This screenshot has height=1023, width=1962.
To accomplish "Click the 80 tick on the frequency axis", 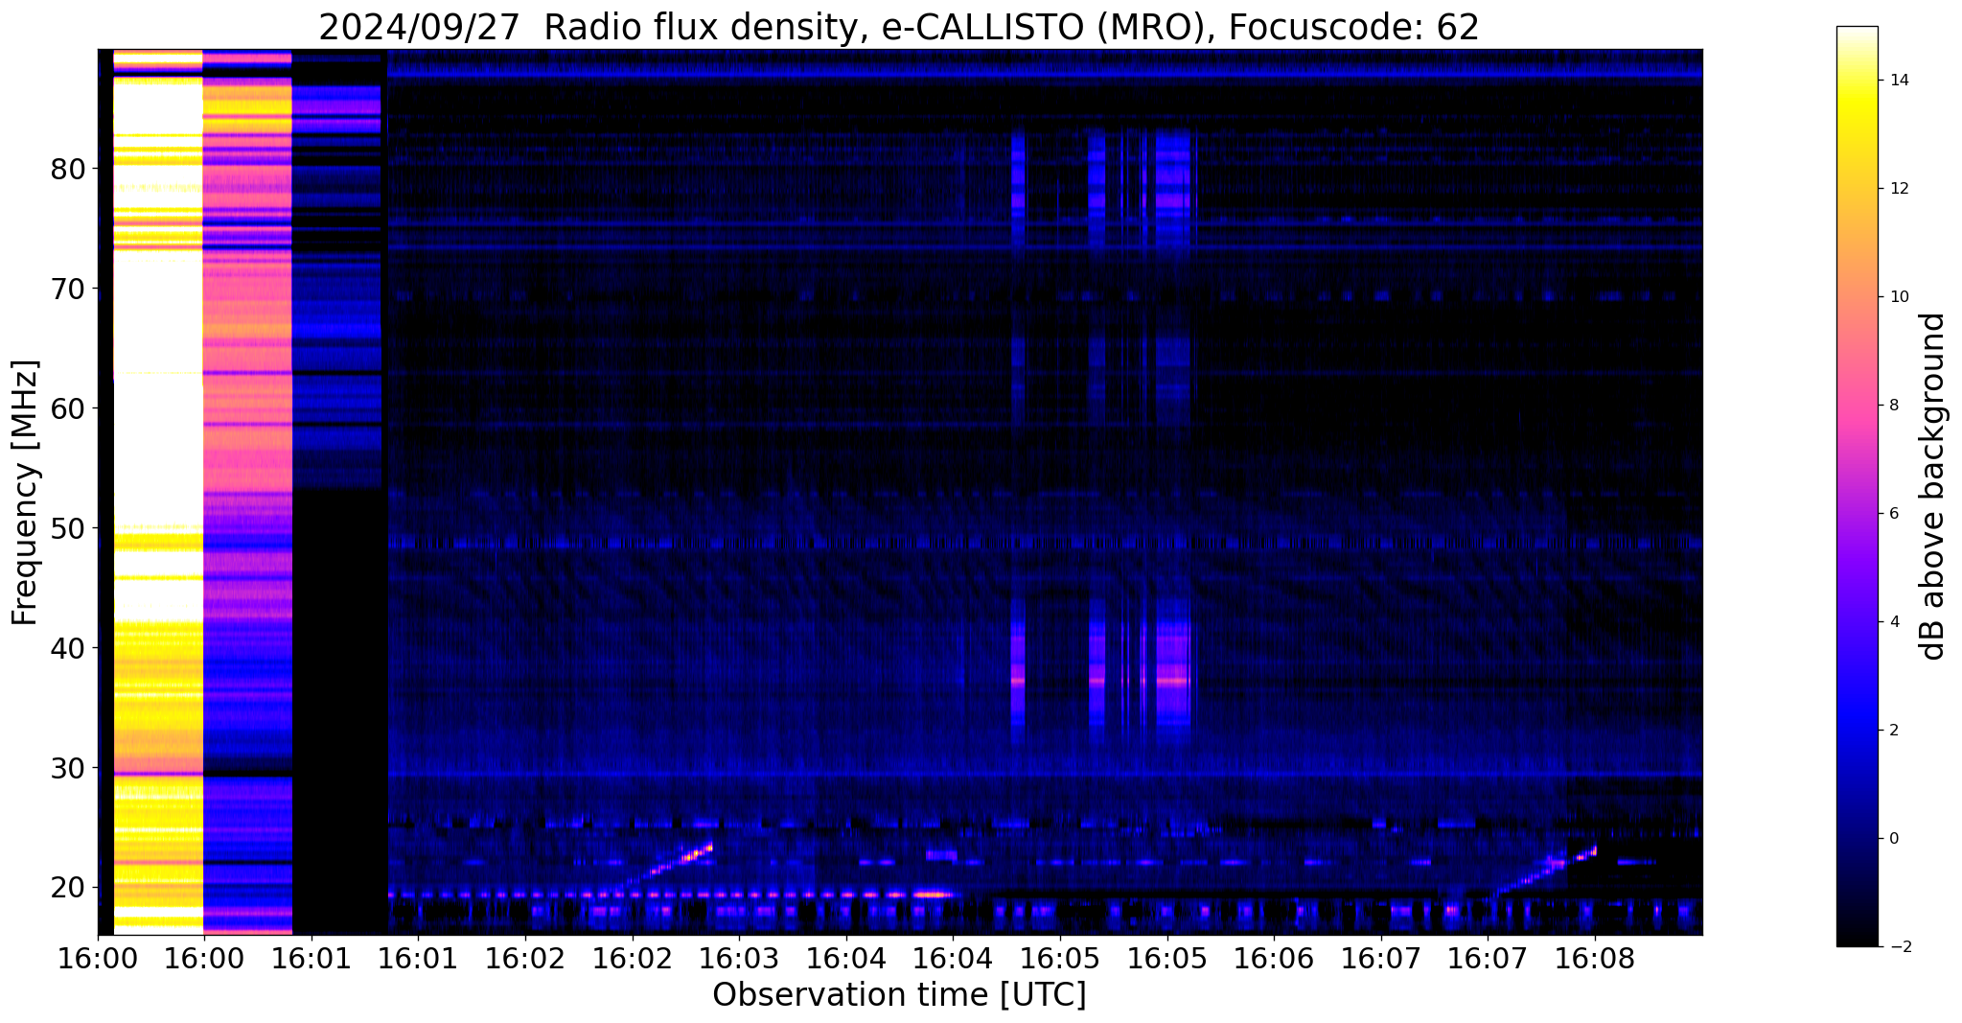I will [x=69, y=169].
